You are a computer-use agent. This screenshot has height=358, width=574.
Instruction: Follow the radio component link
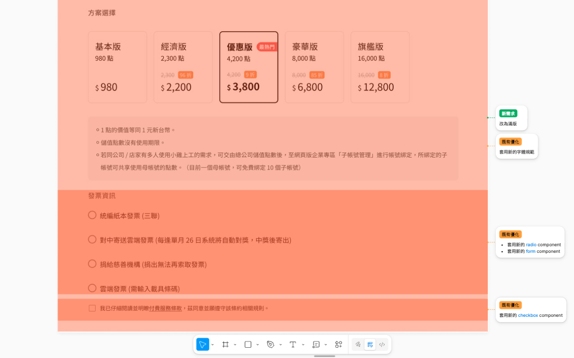(x=531, y=245)
